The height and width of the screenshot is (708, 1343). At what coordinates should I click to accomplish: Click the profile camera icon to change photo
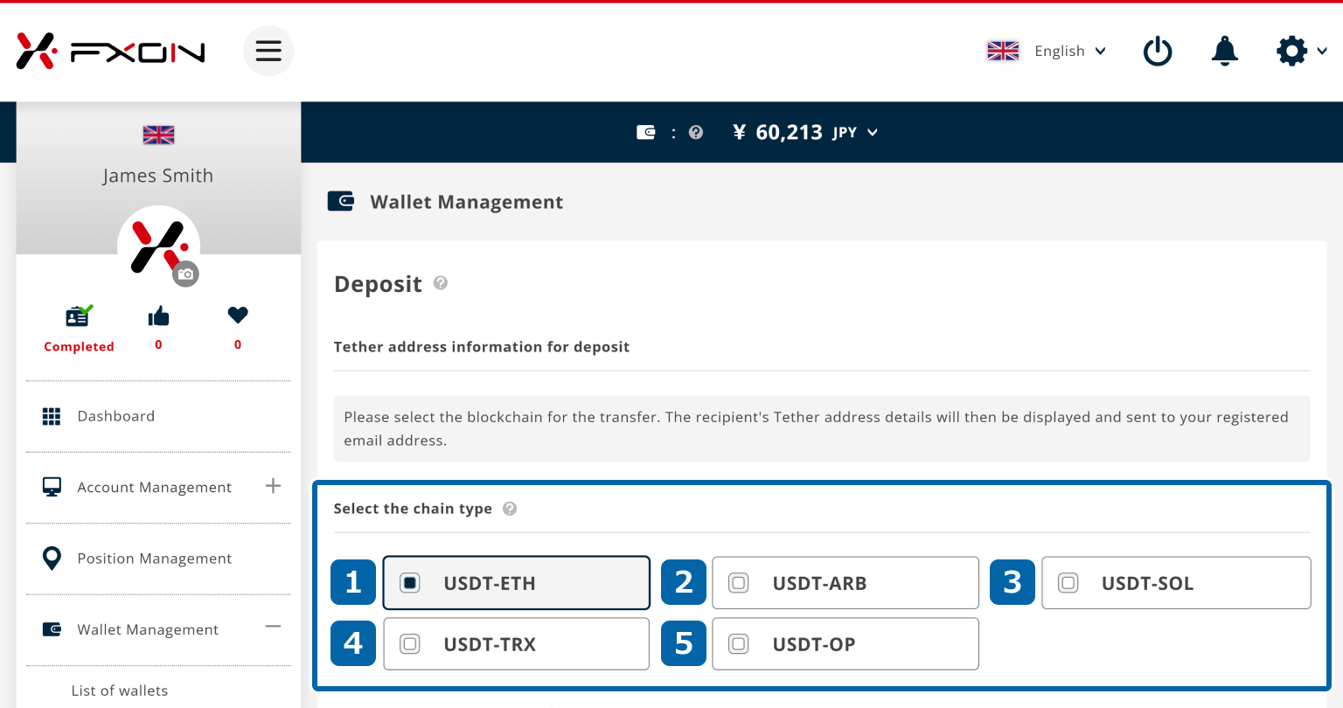185,274
